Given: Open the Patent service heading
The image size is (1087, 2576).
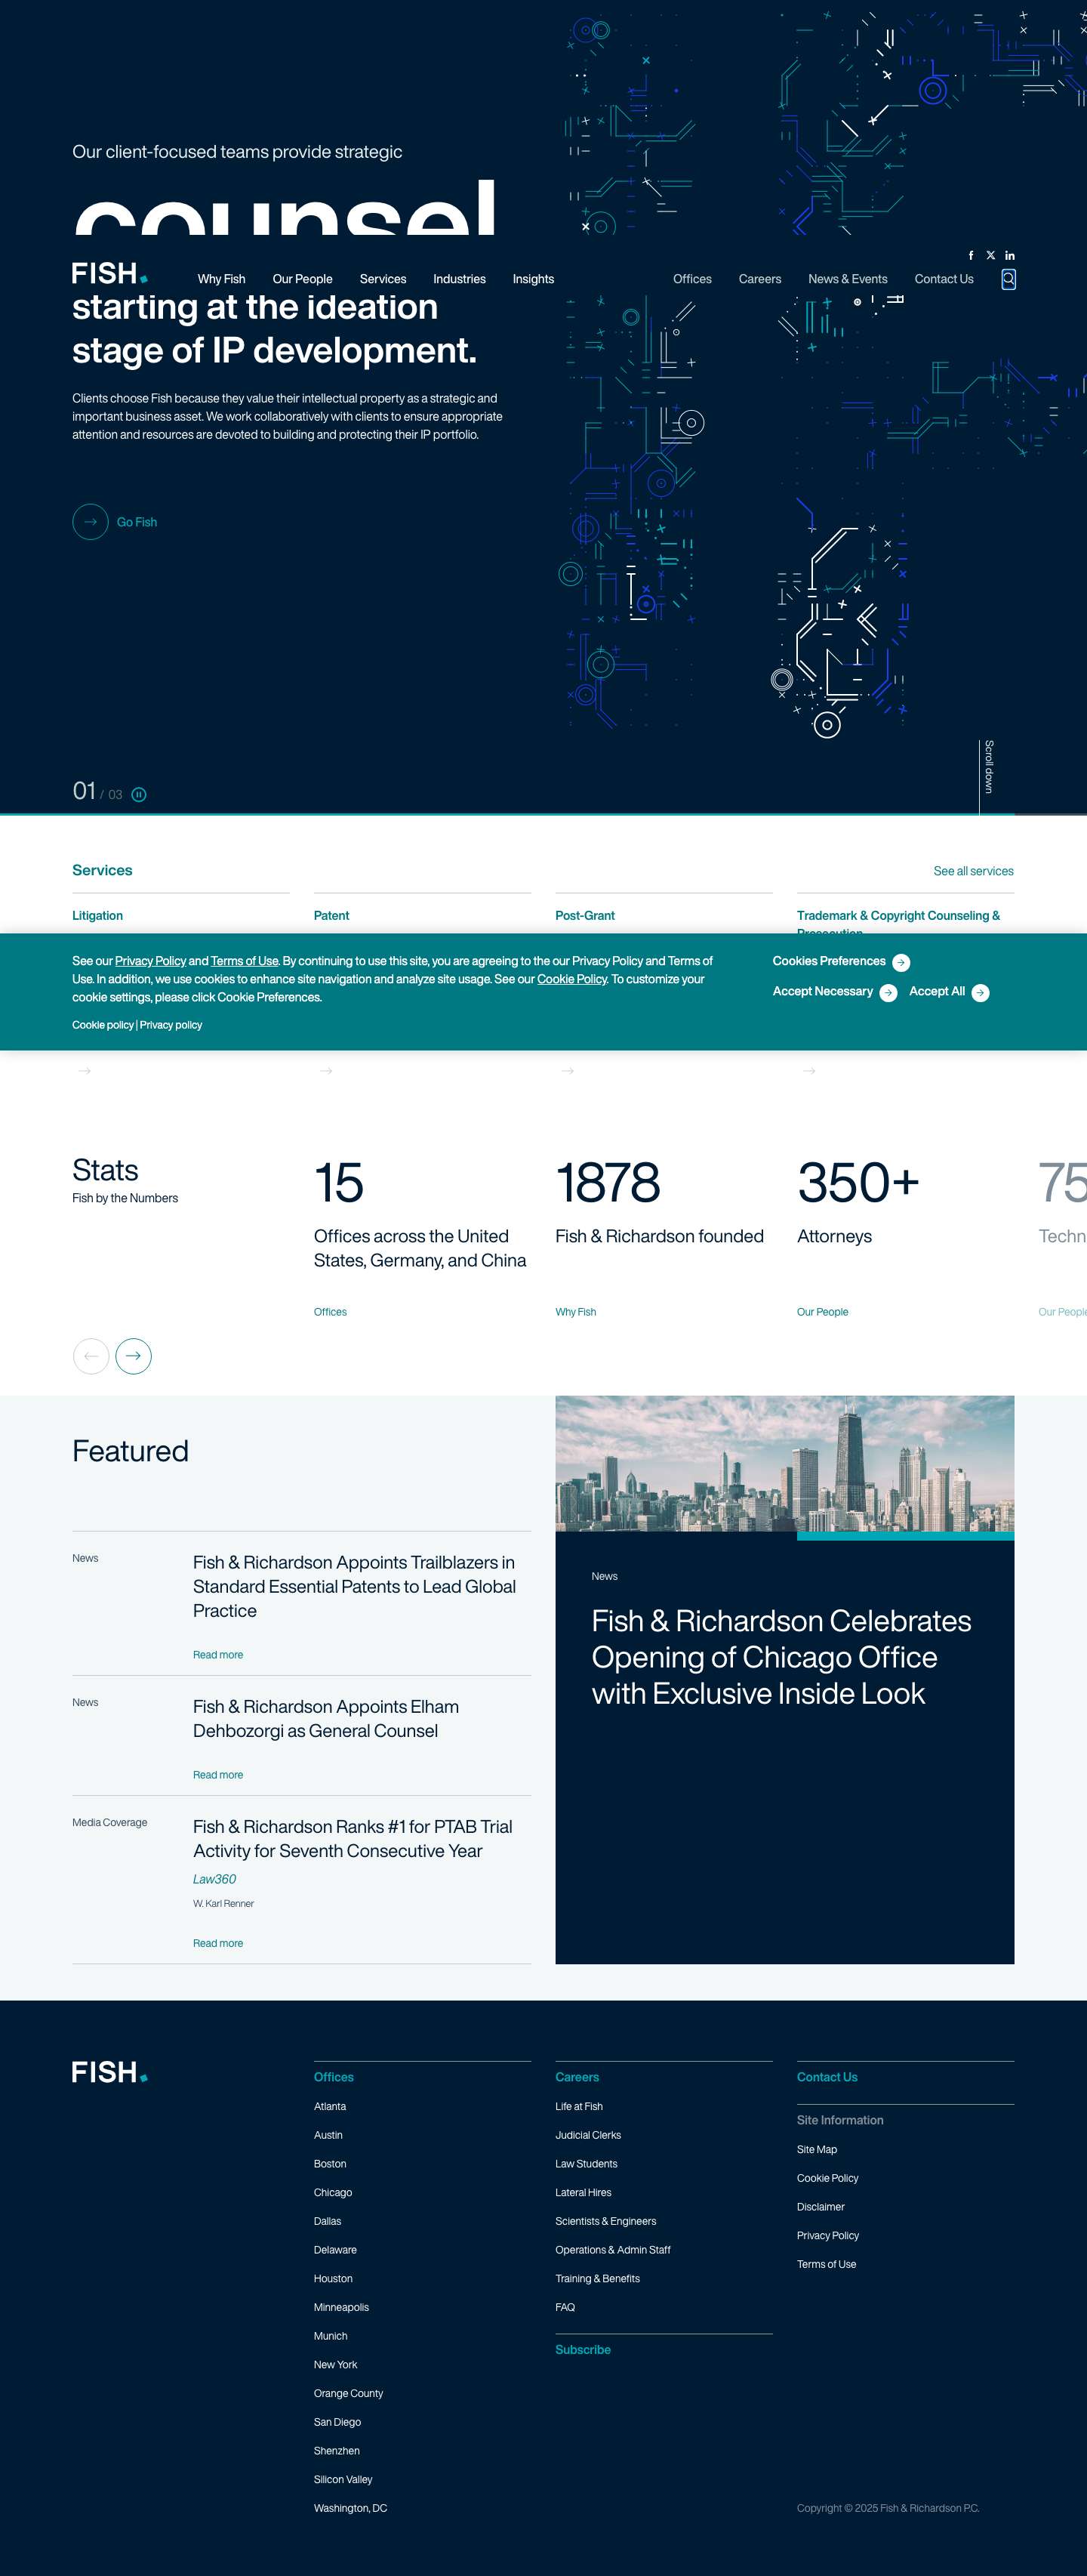Looking at the screenshot, I should coord(331,916).
